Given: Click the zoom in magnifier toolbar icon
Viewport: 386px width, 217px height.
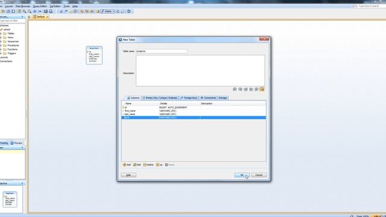Looking at the screenshot, I should coord(24,11).
